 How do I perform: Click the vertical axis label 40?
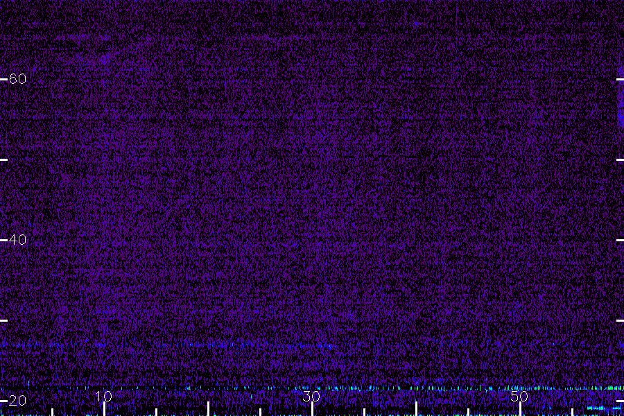coord(17,240)
